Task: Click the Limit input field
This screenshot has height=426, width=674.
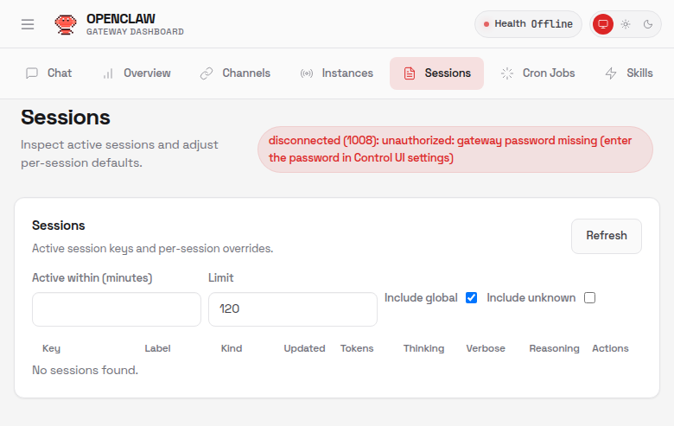Action: [x=292, y=309]
